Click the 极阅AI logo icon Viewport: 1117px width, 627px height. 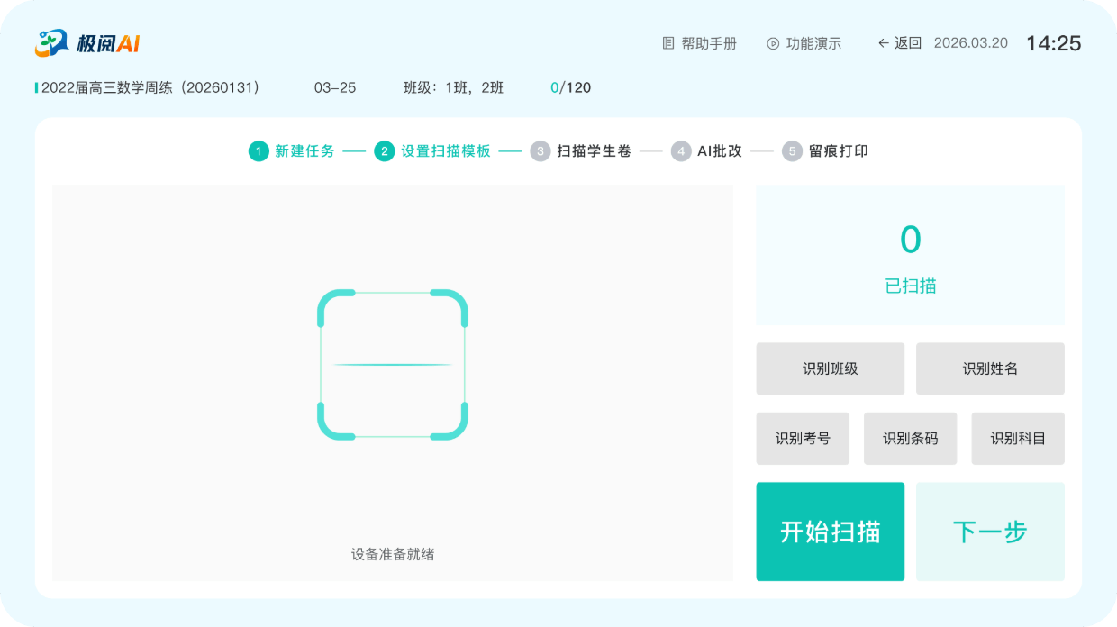point(51,42)
